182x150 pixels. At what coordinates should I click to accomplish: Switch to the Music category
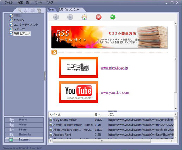pos(24,120)
